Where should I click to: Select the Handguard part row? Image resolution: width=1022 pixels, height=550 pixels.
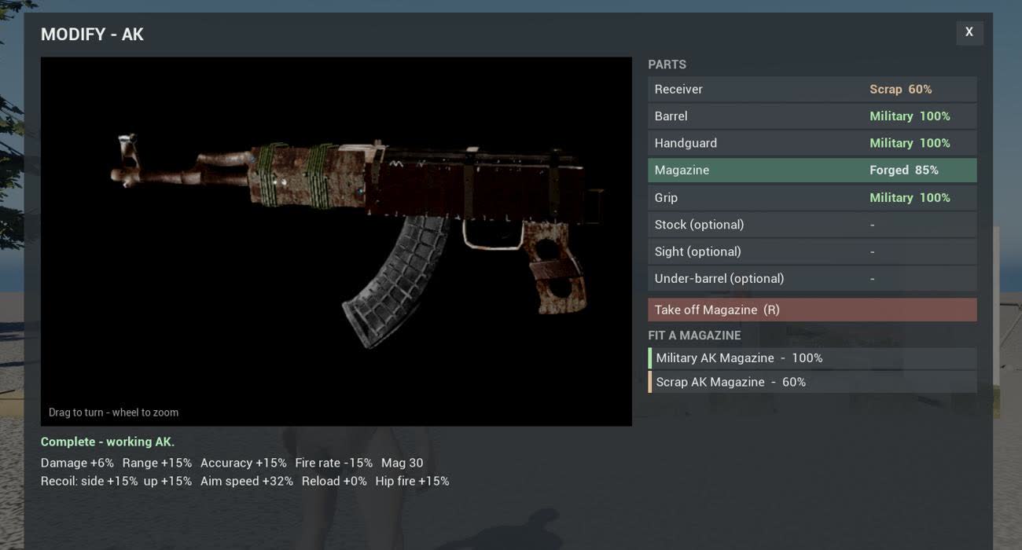pos(812,143)
